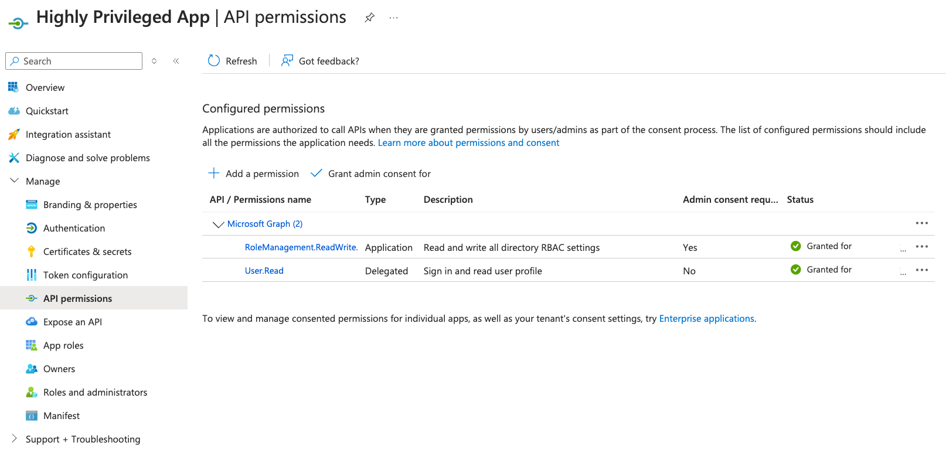
Task: Select Roles and administrators menu item
Action: click(x=95, y=392)
